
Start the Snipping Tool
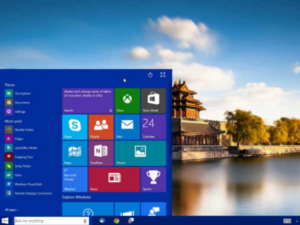(x=19, y=157)
